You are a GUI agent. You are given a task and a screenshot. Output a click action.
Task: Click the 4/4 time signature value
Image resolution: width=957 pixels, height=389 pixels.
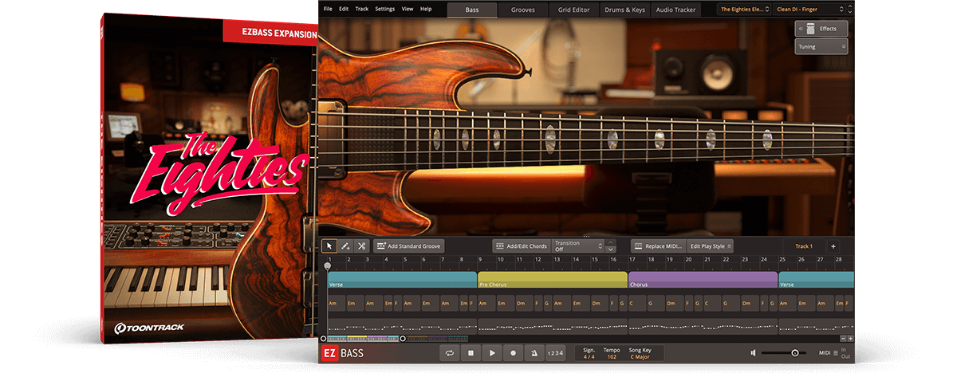(x=589, y=356)
